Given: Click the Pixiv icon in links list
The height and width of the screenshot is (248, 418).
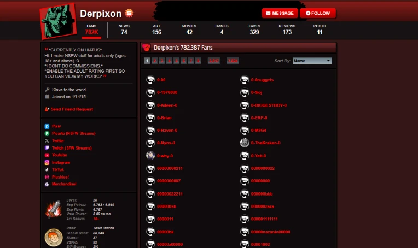Looking at the screenshot, I should coord(47,126).
